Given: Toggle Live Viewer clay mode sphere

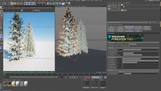Looking at the screenshot, I should pyautogui.click(x=22, y=10).
